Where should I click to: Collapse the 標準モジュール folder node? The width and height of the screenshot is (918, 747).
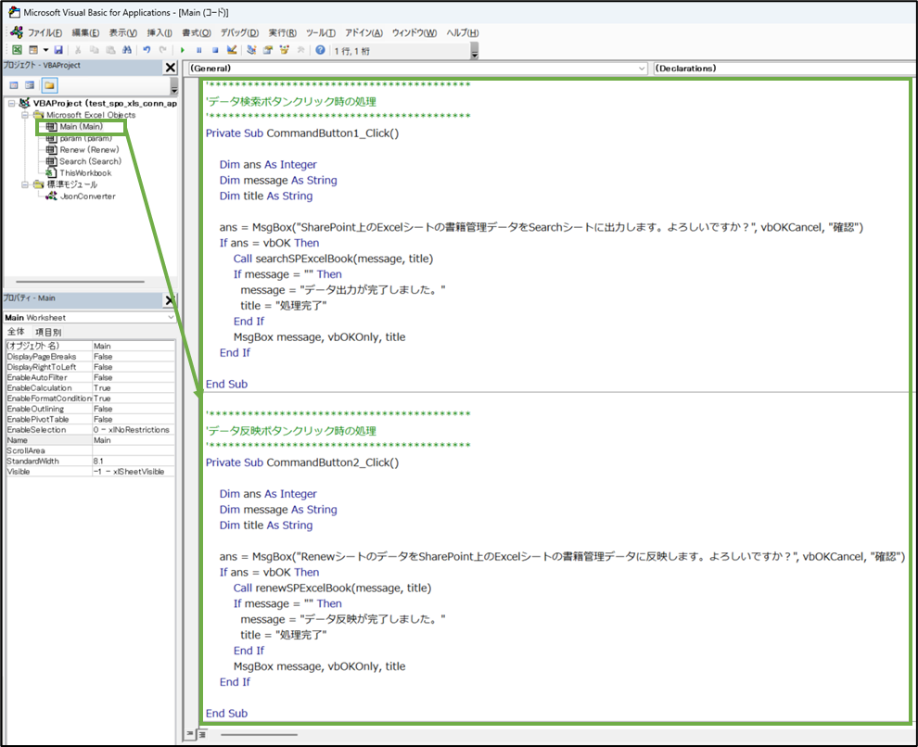click(x=25, y=184)
